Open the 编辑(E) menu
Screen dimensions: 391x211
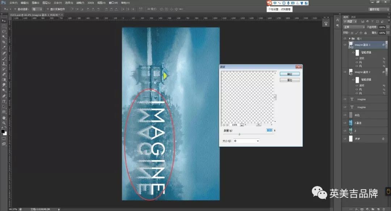pyautogui.click(x=25, y=3)
